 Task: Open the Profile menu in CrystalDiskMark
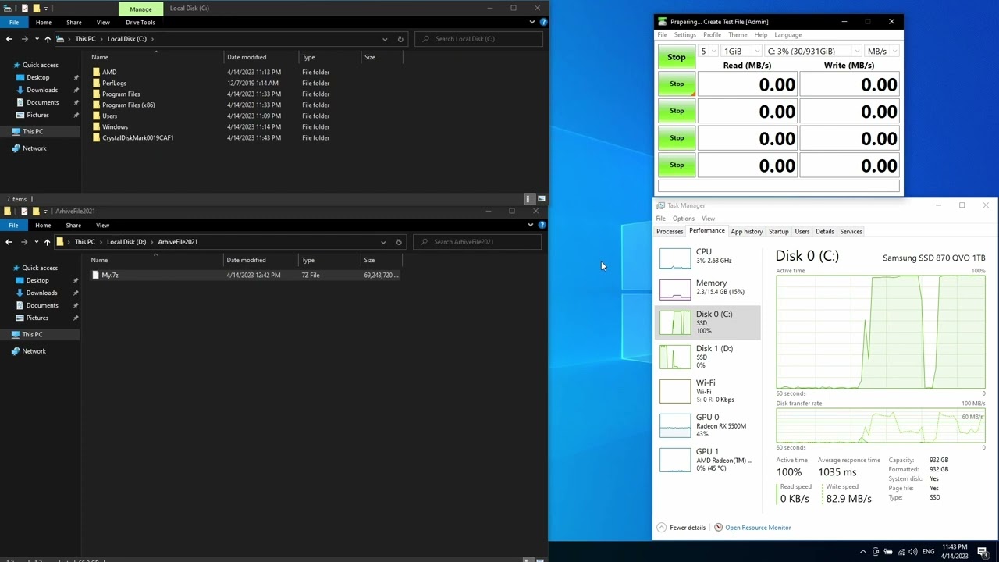(712, 35)
